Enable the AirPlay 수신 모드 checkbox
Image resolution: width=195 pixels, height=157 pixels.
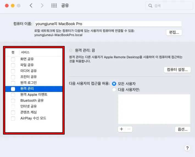(13, 119)
